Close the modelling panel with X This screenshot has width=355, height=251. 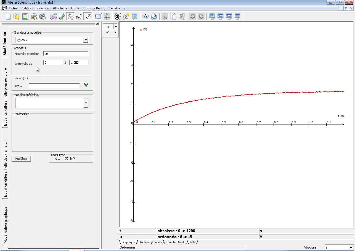(97, 24)
